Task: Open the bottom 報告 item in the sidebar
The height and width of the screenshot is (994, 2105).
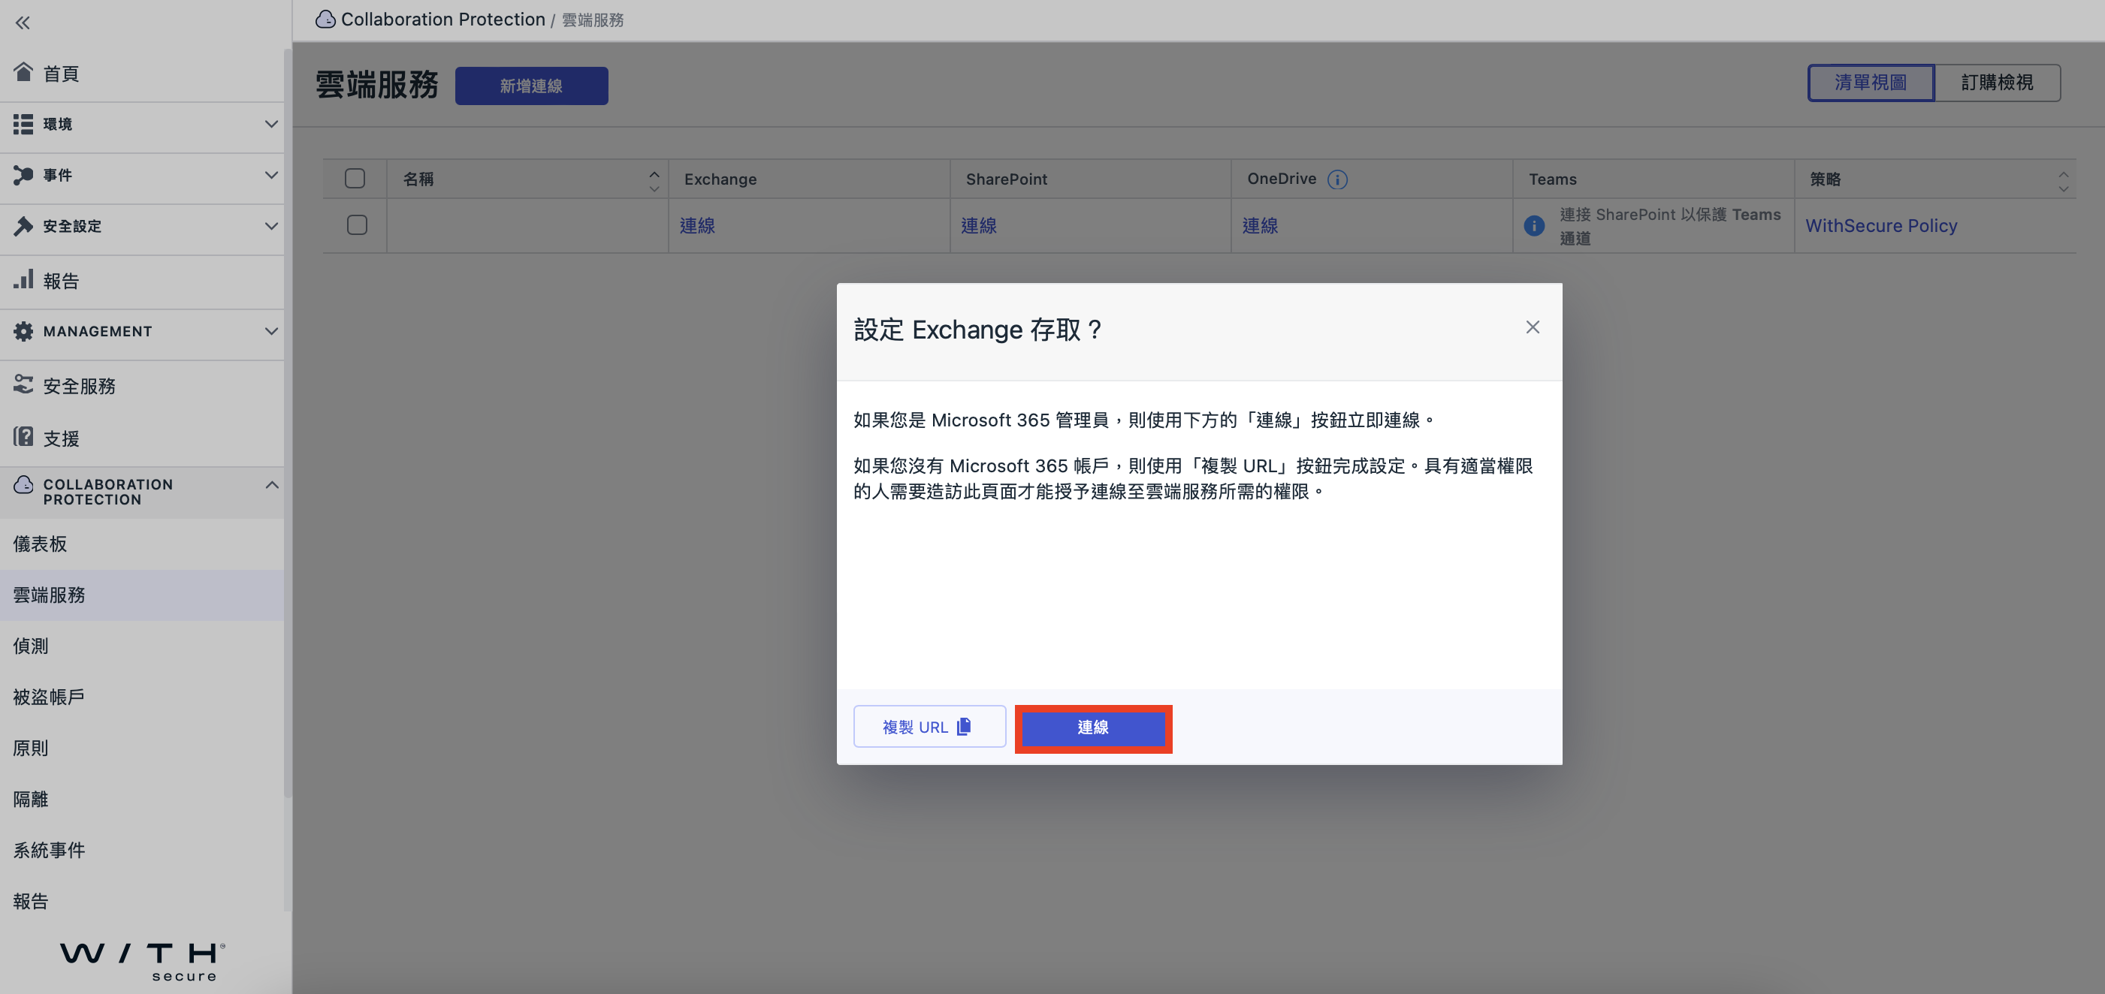Action: point(142,901)
